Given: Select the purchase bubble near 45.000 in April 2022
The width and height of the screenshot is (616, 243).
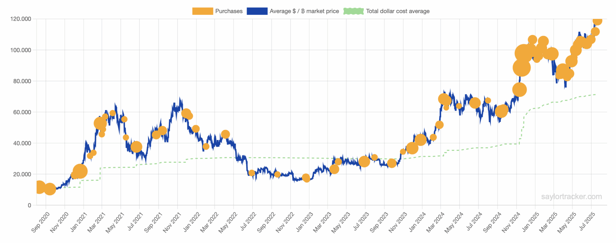Looking at the screenshot, I should click(226, 134).
